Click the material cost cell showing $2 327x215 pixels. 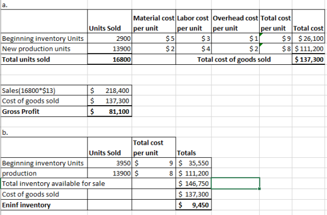click(154, 48)
